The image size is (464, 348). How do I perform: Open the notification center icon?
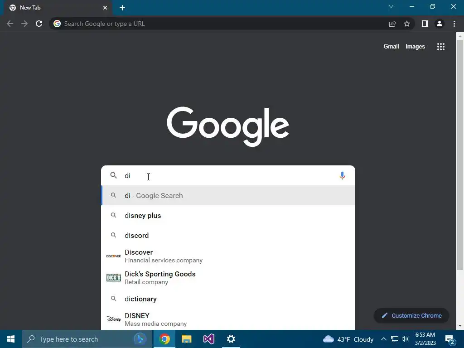450,339
